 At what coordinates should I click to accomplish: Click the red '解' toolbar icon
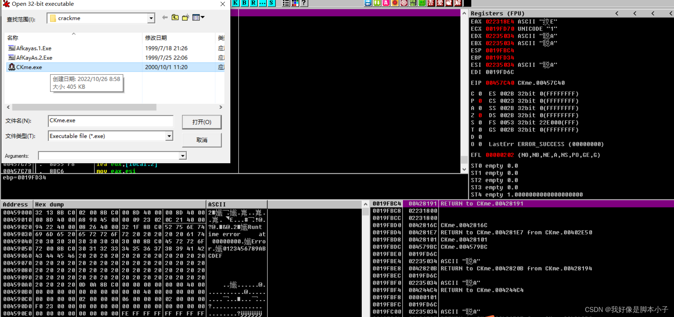(458, 3)
